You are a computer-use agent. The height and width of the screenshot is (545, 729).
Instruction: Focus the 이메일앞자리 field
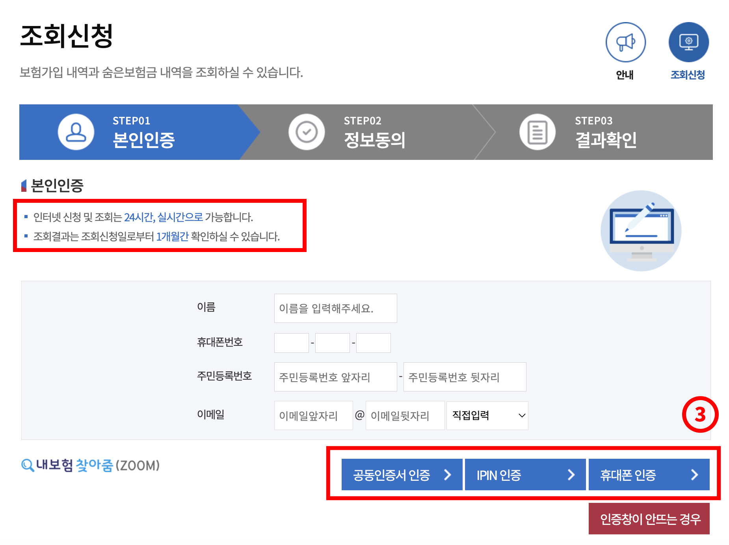point(313,415)
